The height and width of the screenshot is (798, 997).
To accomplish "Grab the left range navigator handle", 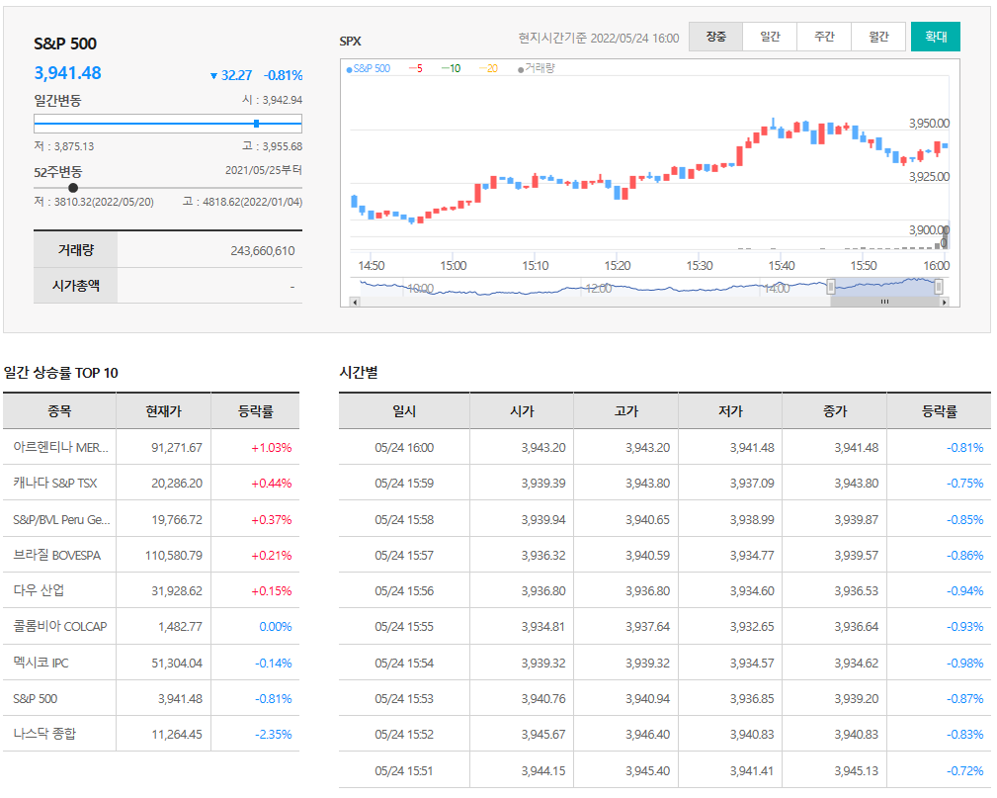I will [x=830, y=287].
